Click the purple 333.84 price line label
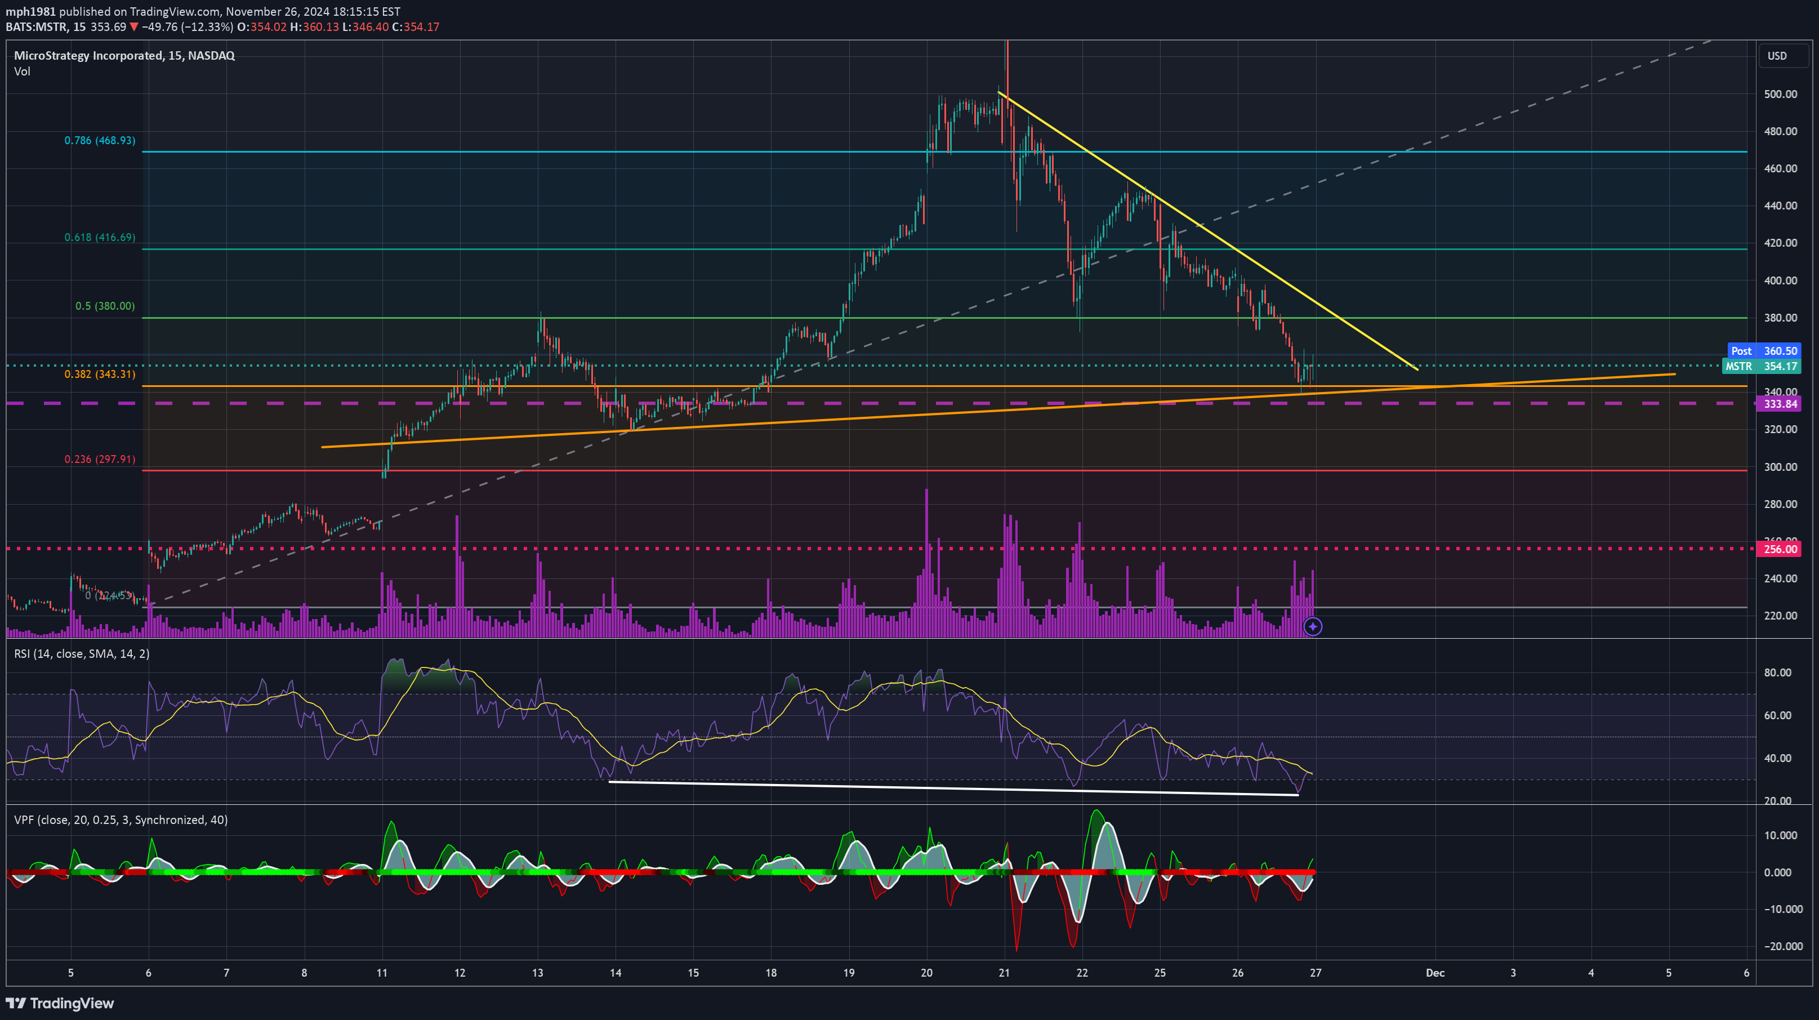Screen dimensions: 1819x1020 pos(1780,404)
